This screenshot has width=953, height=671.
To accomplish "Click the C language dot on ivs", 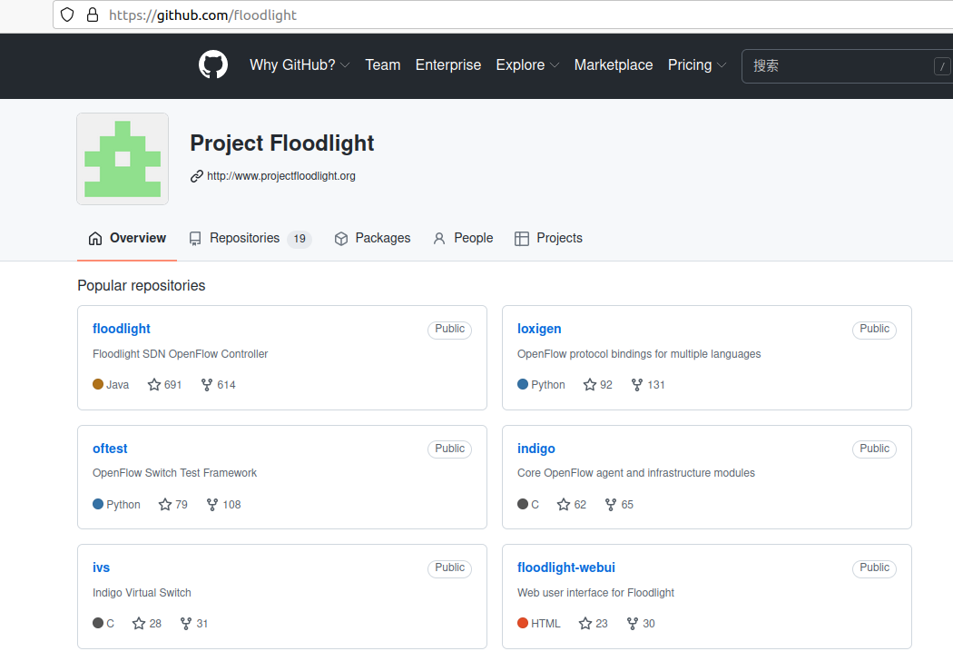I will click(x=98, y=623).
